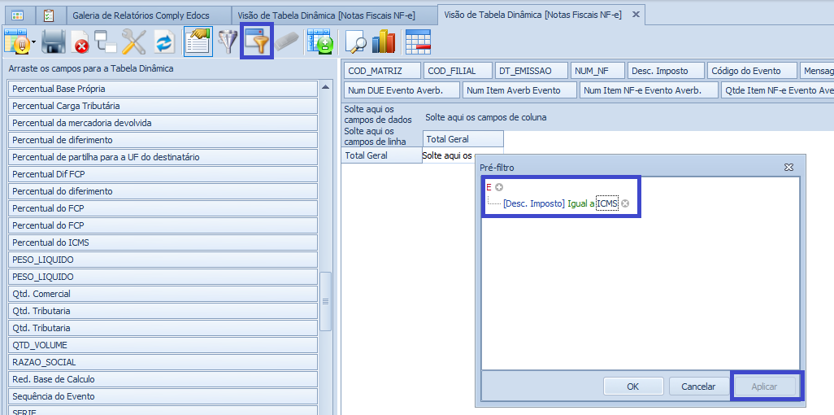Select the Qtd. Comercial field
Image resolution: width=834 pixels, height=415 pixels.
tap(163, 294)
